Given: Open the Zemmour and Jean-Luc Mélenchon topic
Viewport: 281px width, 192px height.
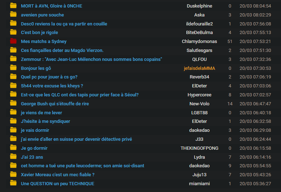Looking at the screenshot, I should 91,59.
